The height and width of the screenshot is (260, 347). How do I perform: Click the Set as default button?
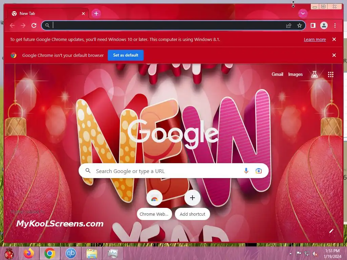tap(126, 55)
